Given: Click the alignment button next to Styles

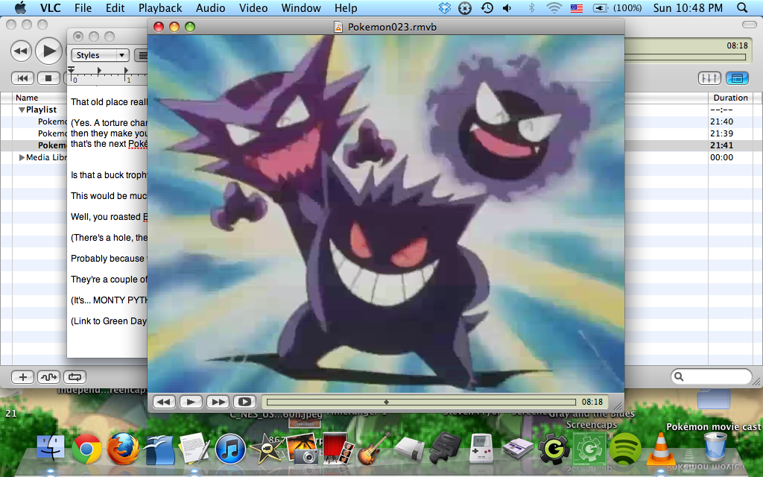Looking at the screenshot, I should tap(141, 55).
